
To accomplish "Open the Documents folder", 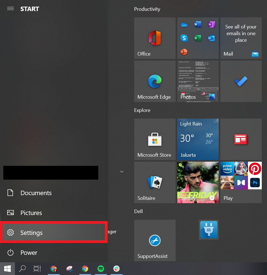I will click(x=54, y=193).
